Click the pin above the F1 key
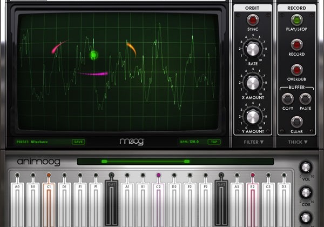Screen dimensions: 324x227 coord(96,175)
